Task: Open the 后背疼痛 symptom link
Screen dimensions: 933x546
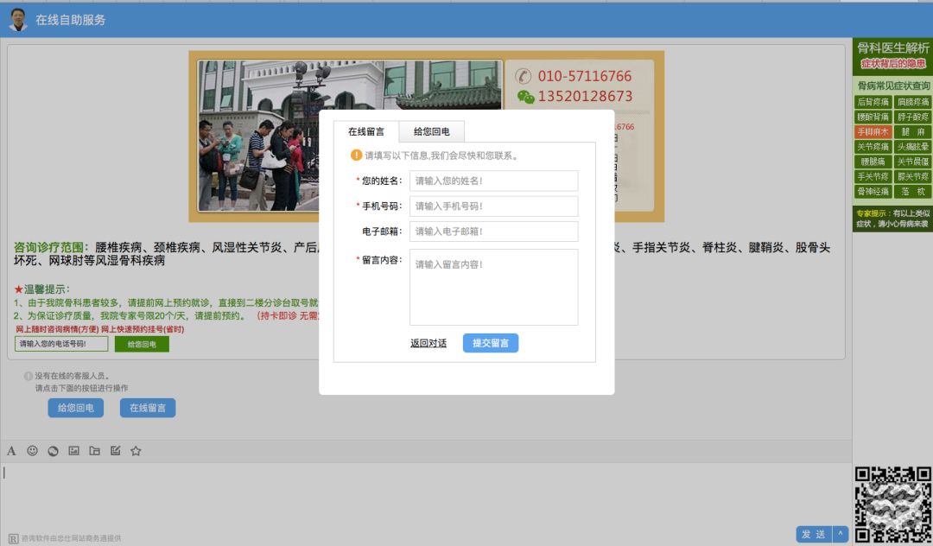Action: pos(872,100)
